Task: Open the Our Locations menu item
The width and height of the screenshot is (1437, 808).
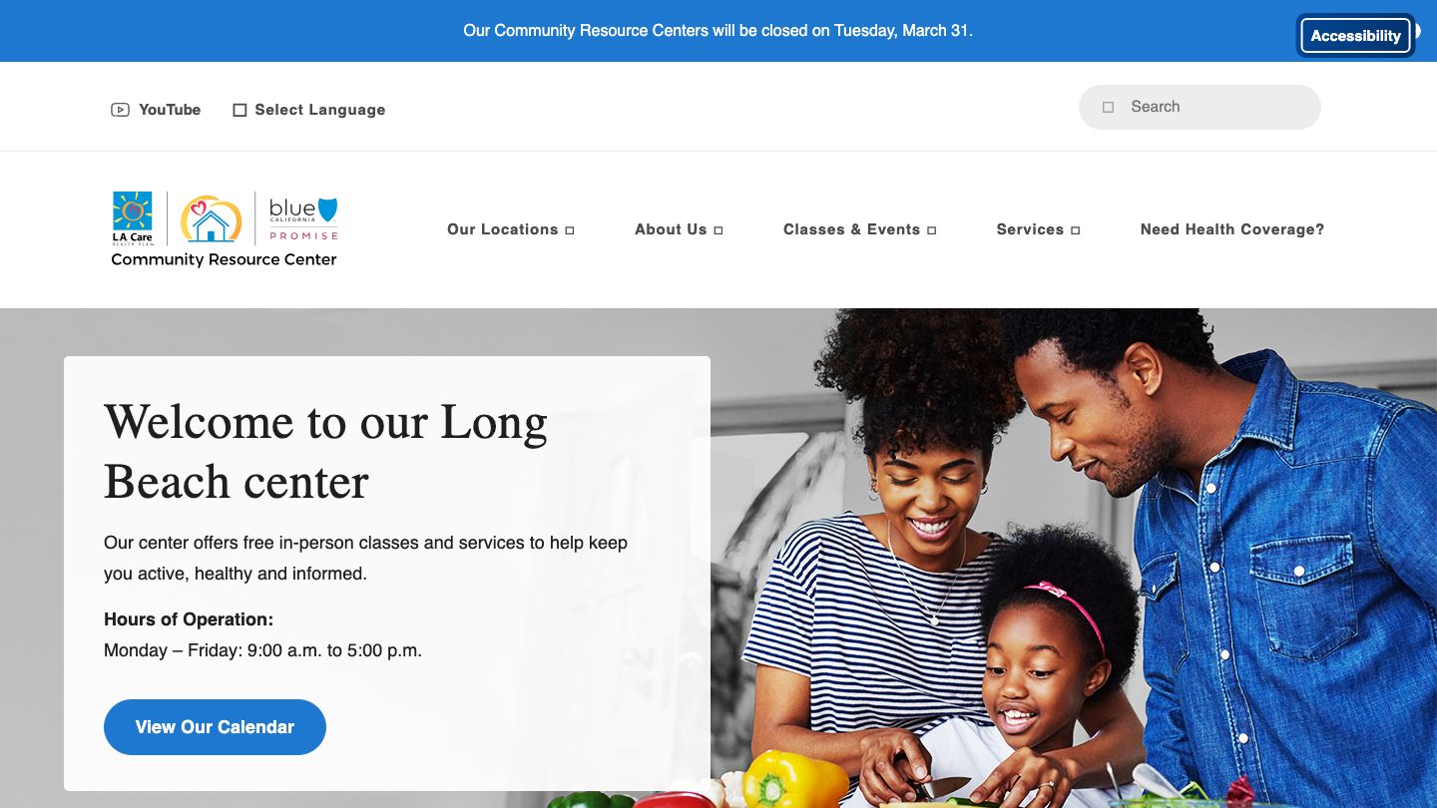Action: (503, 229)
